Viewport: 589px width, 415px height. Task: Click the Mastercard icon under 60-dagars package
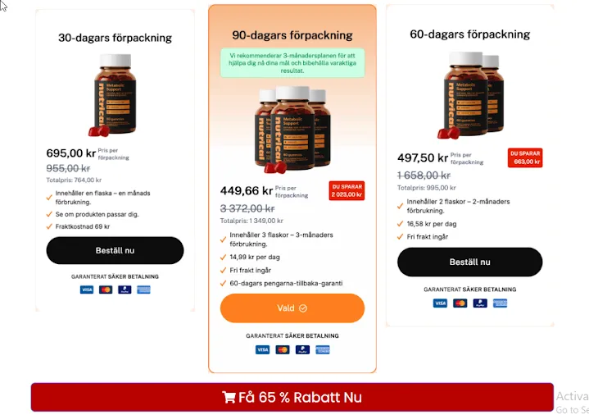pos(460,303)
